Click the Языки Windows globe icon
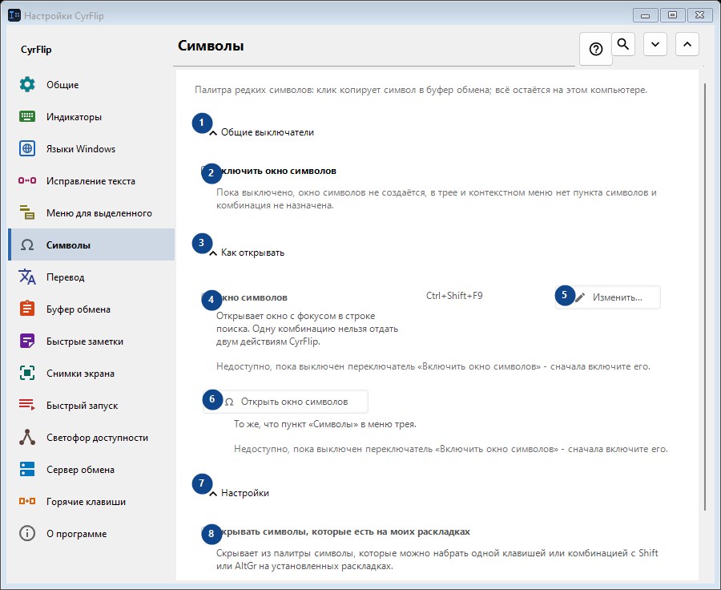721x590 pixels. click(x=27, y=148)
